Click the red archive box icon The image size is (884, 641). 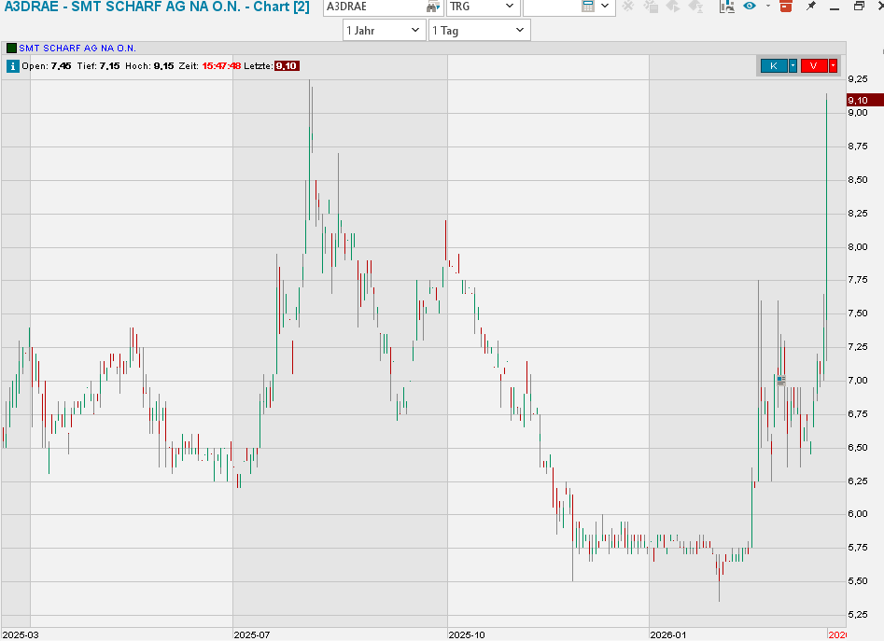(x=785, y=7)
